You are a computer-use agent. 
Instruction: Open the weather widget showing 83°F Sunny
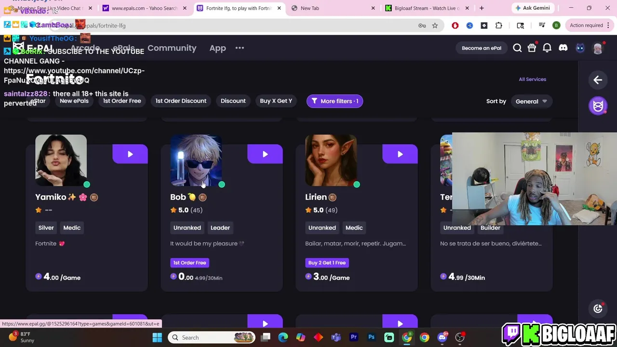click(x=22, y=337)
